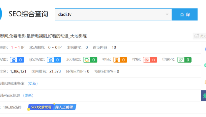Click the 搜狗 red badge
Image resolution: width=206 pixels, height=117 pixels.
[x=150, y=60]
